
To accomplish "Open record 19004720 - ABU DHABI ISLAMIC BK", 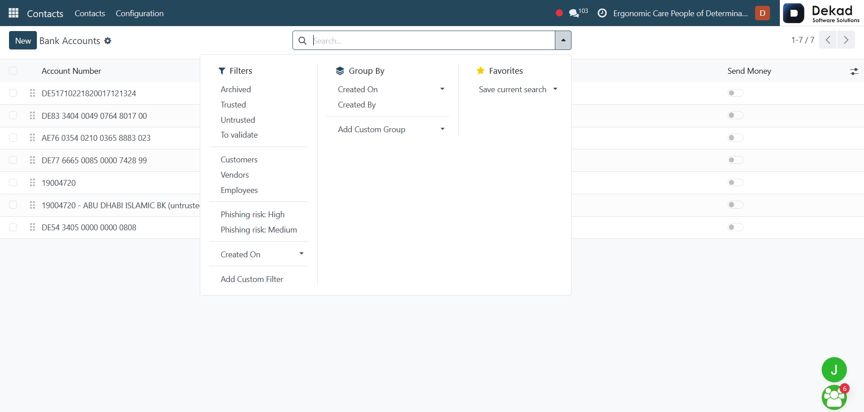I will (121, 205).
